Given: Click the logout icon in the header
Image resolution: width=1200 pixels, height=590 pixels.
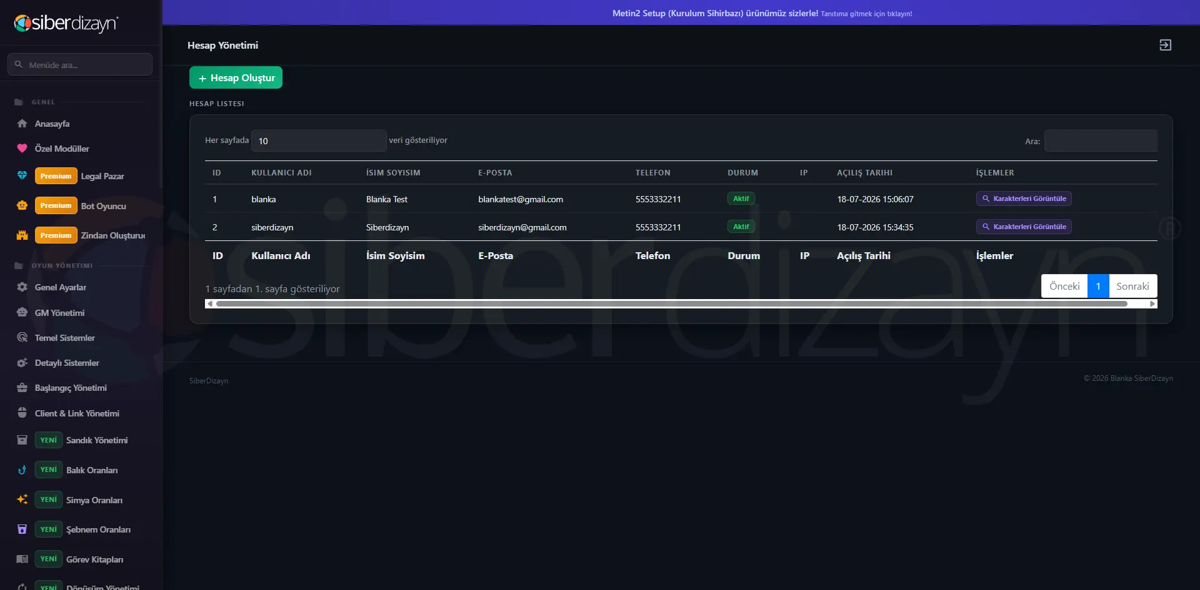Looking at the screenshot, I should coord(1165,45).
